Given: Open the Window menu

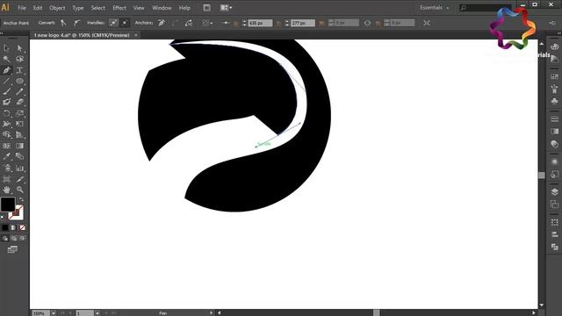Looking at the screenshot, I should (162, 8).
